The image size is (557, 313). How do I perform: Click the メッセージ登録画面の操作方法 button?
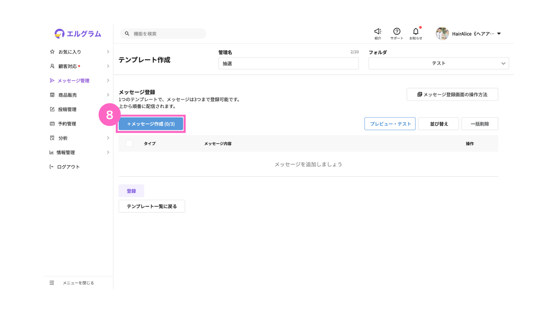[x=452, y=94]
